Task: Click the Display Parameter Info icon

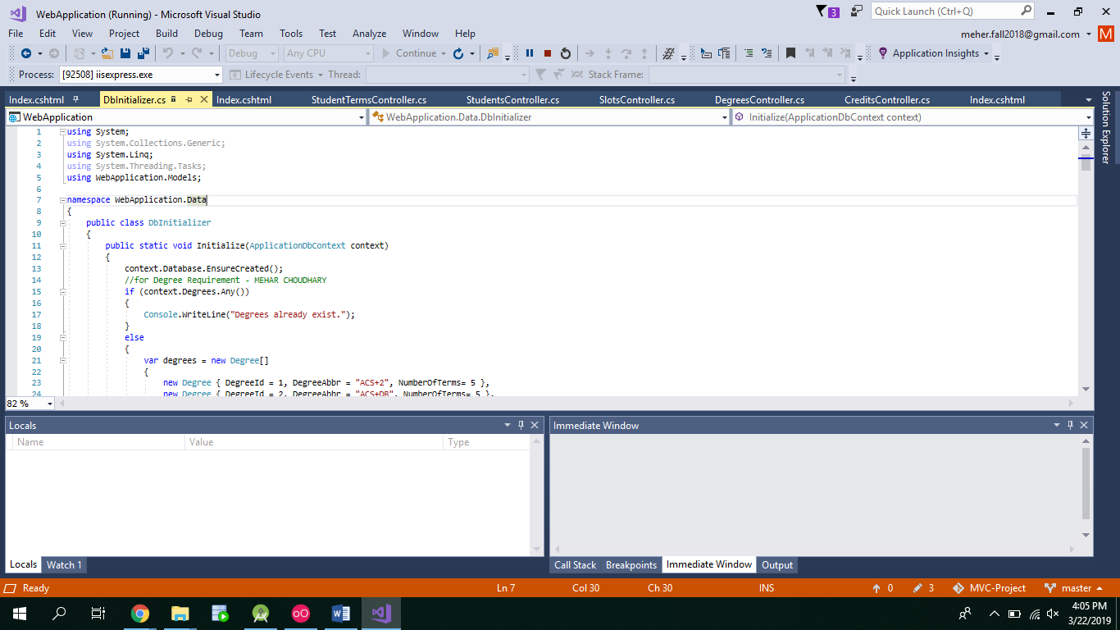Action: 724,53
